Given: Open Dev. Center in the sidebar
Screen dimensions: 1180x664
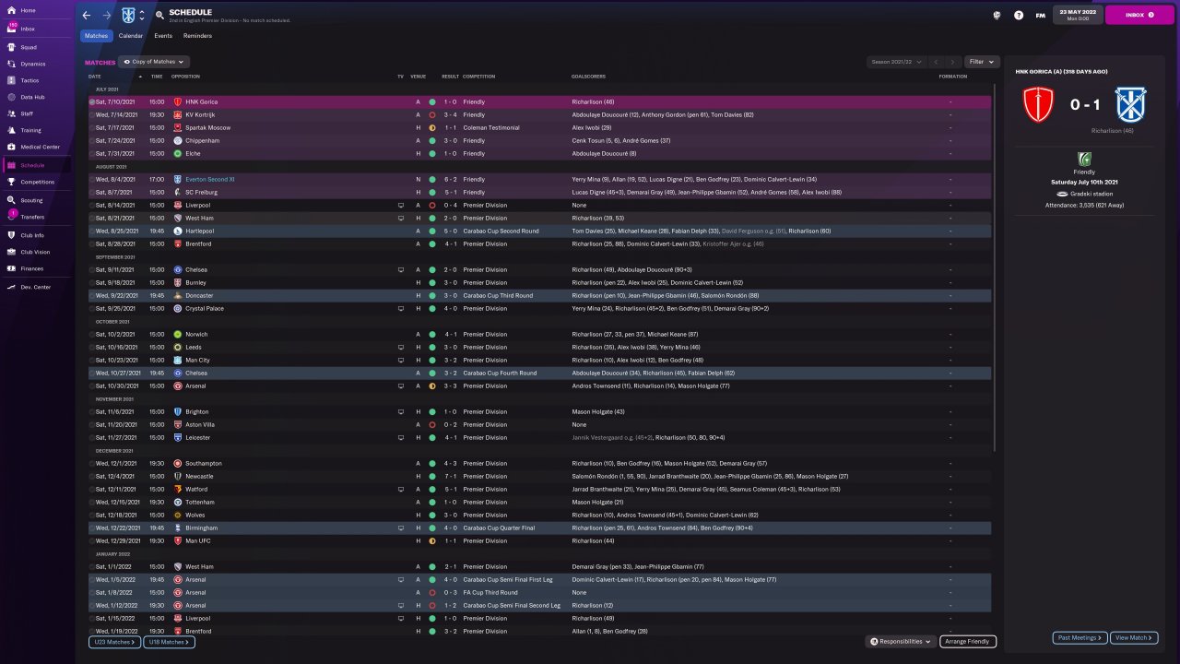Looking at the screenshot, I should tap(37, 287).
